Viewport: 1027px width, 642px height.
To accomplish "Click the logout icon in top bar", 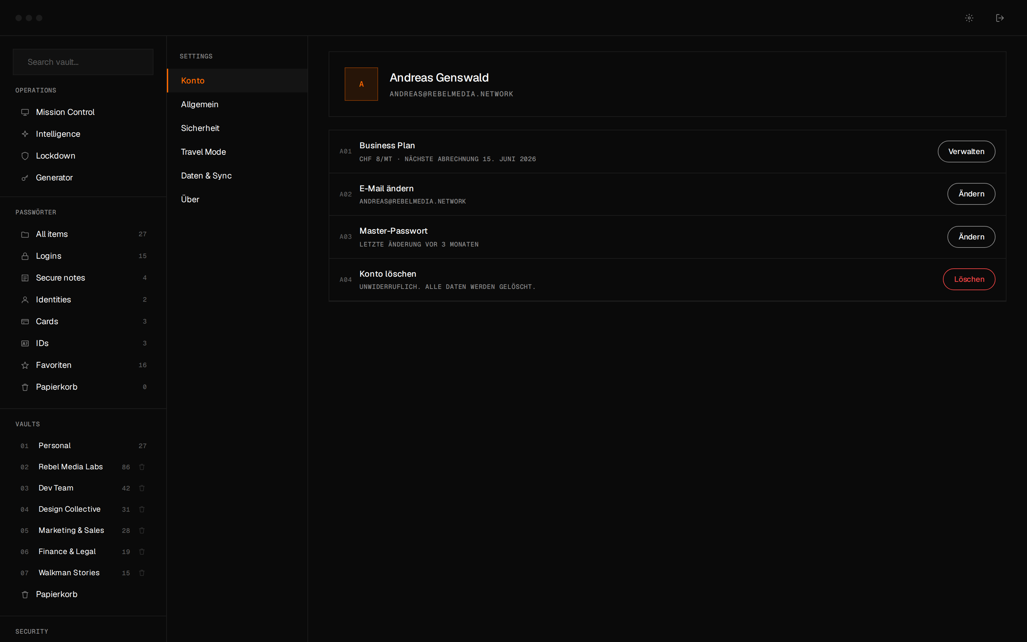I will tap(1000, 18).
